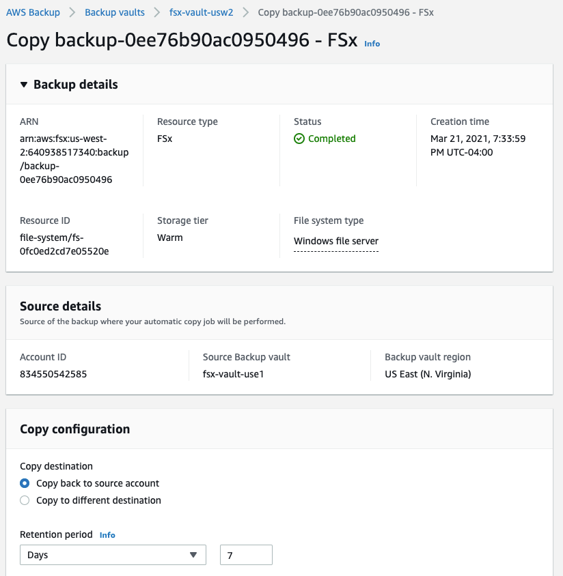Click the green Completed status icon
The image size is (563, 576).
click(299, 139)
